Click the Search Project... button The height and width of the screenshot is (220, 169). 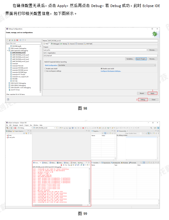(x=141, y=59)
